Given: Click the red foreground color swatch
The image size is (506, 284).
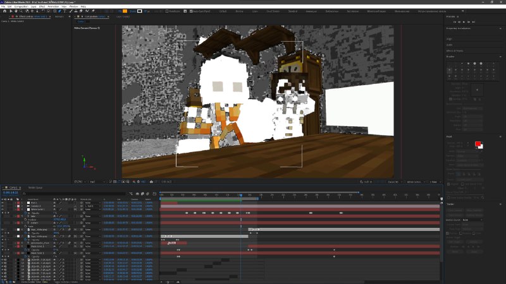Looking at the screenshot, I should (x=478, y=144).
